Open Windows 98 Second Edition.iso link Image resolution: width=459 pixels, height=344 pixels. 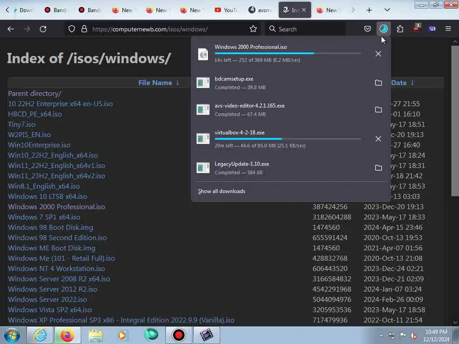[57, 237]
